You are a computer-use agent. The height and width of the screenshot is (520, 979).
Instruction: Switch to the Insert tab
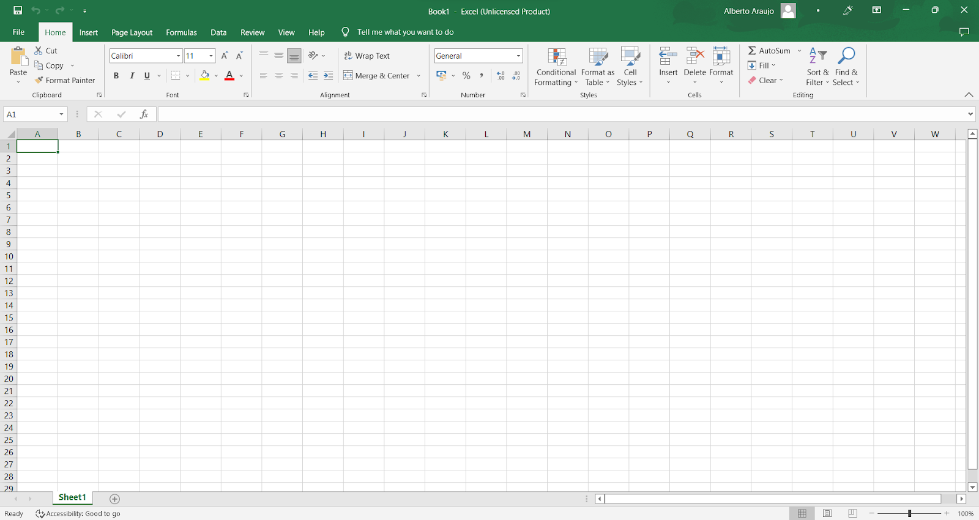[89, 32]
